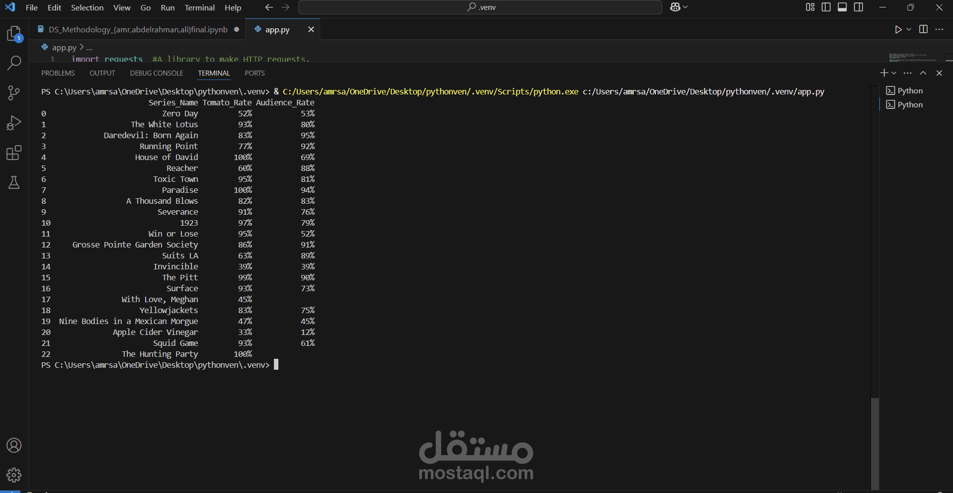Image resolution: width=953 pixels, height=493 pixels.
Task: Click the breadcrumb ellipsis after app.py
Action: click(89, 48)
